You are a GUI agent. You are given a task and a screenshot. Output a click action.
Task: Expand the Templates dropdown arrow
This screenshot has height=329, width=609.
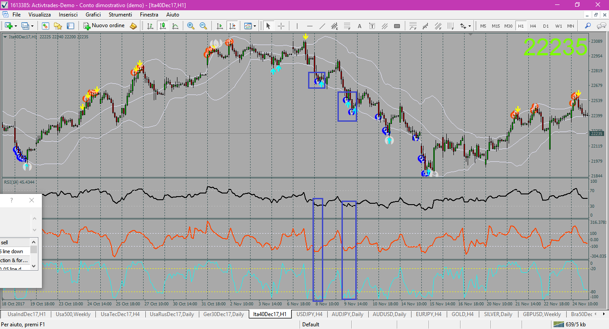[x=255, y=26]
